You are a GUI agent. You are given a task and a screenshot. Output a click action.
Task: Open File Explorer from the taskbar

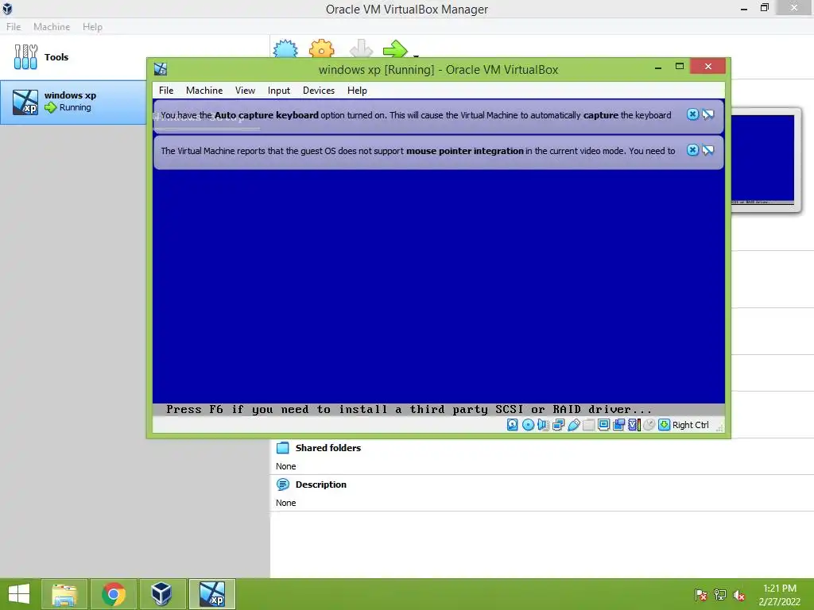click(x=64, y=594)
